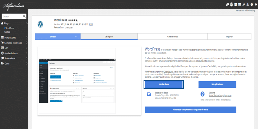258x129 pixels.
Task: Open the wrench settings icon
Action: [x=244, y=5]
